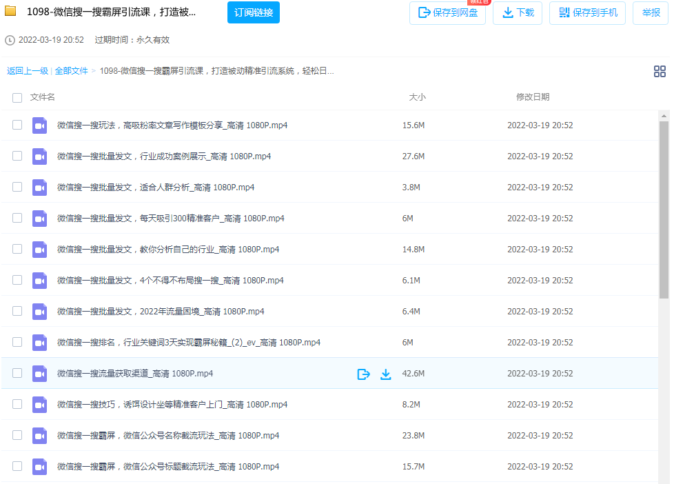Screen dimensions: 674x484
Task: Check the box for 微信搜一搜流量获取渠道
Action: pos(17,372)
